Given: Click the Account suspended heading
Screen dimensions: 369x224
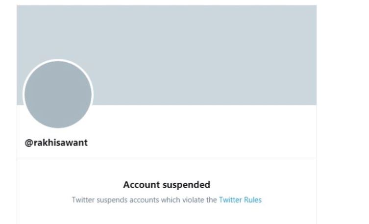Looking at the screenshot, I should 167,185.
